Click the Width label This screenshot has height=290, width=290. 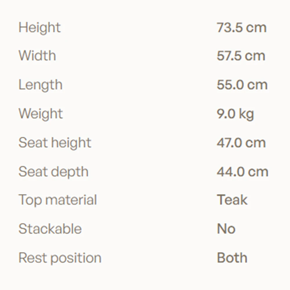[x=37, y=55]
